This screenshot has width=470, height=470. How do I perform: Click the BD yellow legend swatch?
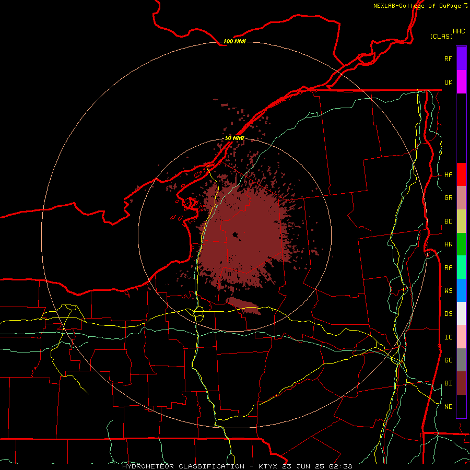tap(461, 221)
